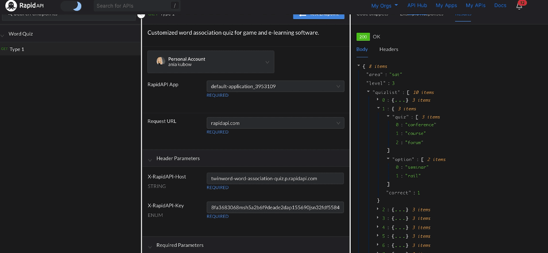Open Docs link

tap(500, 5)
